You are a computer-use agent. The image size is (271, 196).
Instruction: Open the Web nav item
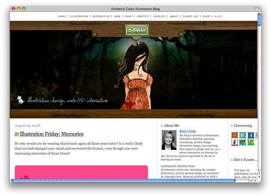pos(117,16)
